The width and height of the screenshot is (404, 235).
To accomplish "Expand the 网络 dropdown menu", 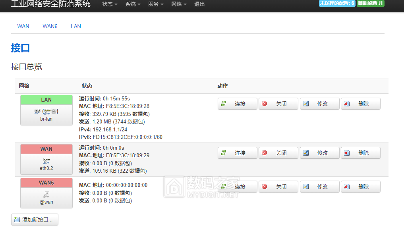I will (x=179, y=4).
